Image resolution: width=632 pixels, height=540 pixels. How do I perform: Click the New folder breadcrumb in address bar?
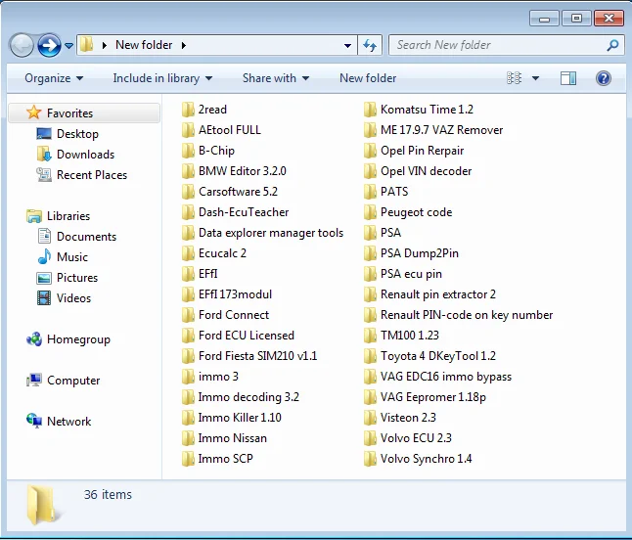pos(144,45)
